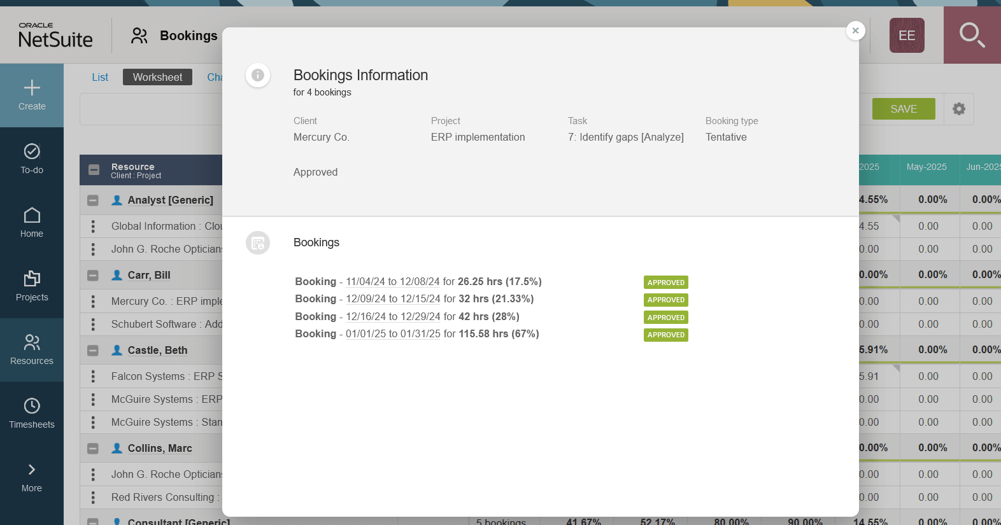Screen dimensions: 1001x525
Task: Click the 'ERP implementation' project value
Action: click(x=478, y=137)
